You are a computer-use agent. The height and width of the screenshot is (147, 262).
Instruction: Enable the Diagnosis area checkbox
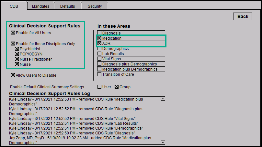click(x=100, y=33)
